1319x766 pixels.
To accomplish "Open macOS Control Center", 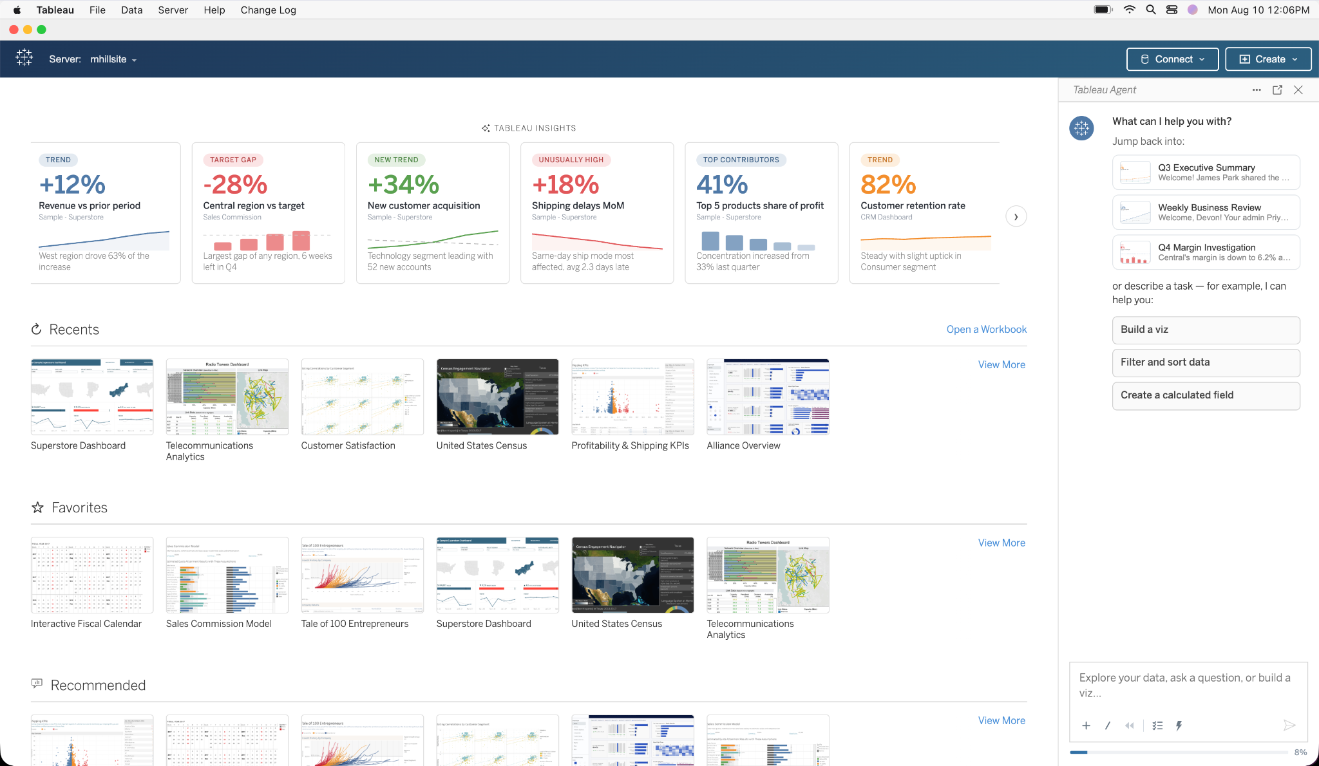I will click(1172, 10).
